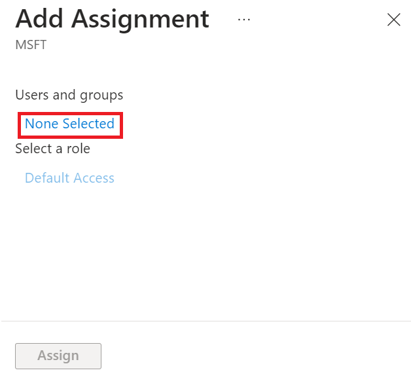This screenshot has height=383, width=411.
Task: Dismiss the panel using the X icon
Action: [x=393, y=20]
